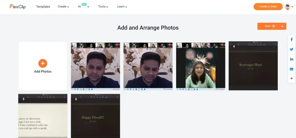Share via the Facebook icon
Image resolution: width=296 pixels, height=138 pixels.
tap(291, 40)
